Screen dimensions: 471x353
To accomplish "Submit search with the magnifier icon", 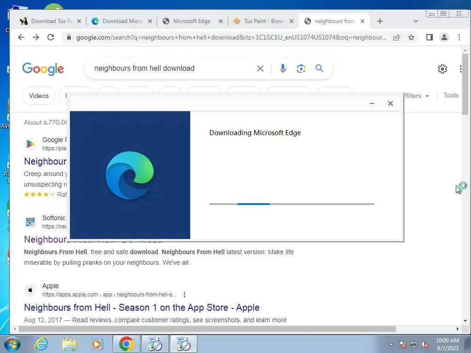I will click(319, 68).
